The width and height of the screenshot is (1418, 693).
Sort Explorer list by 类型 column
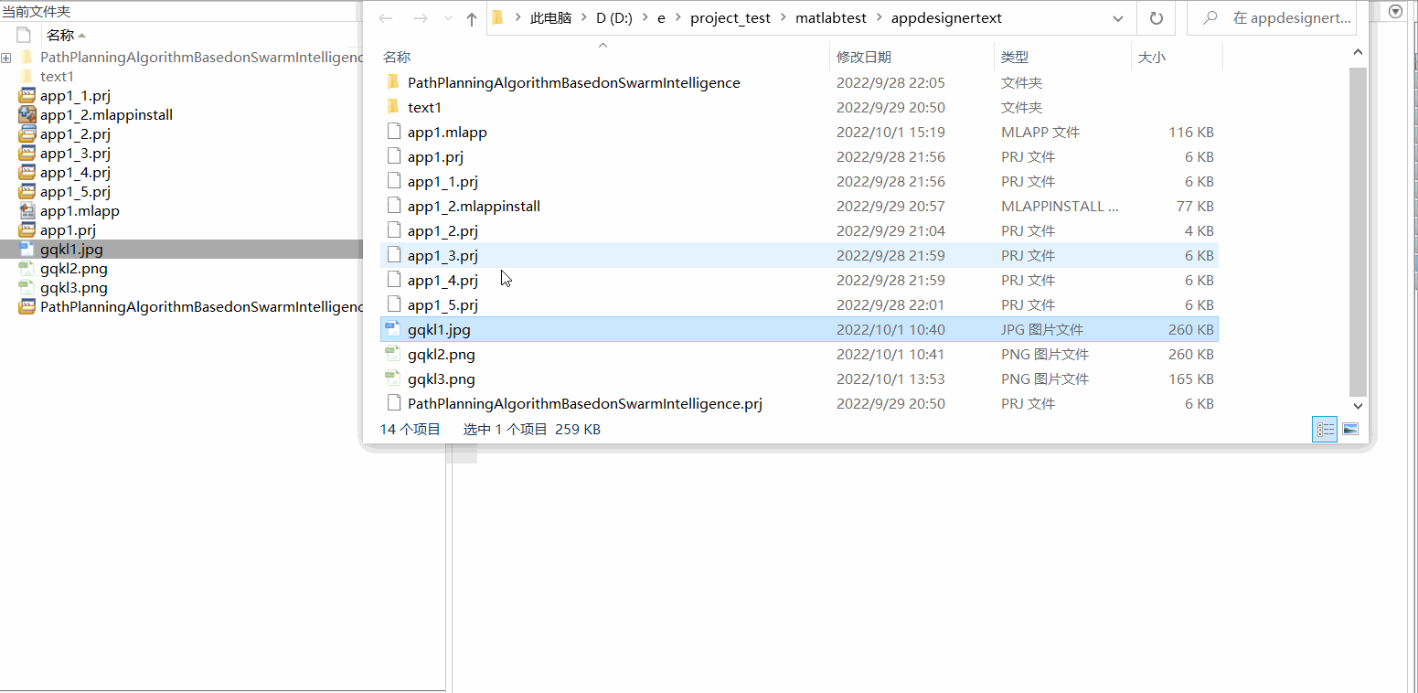point(1014,57)
